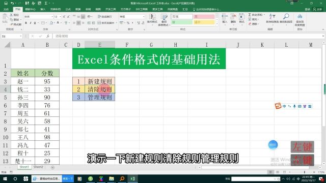Expand the cell styles gallery
326x183 pixels.
217,23
